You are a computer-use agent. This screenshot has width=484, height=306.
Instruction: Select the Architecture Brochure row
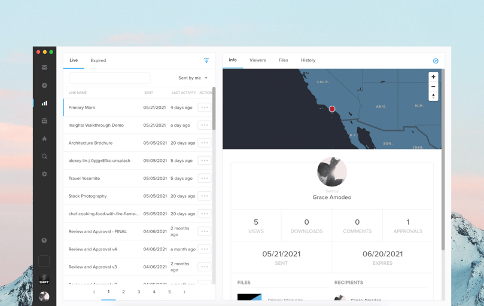[x=138, y=143]
